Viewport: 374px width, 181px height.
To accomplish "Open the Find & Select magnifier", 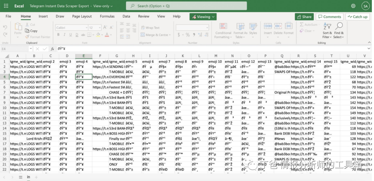I will [x=339, y=26].
